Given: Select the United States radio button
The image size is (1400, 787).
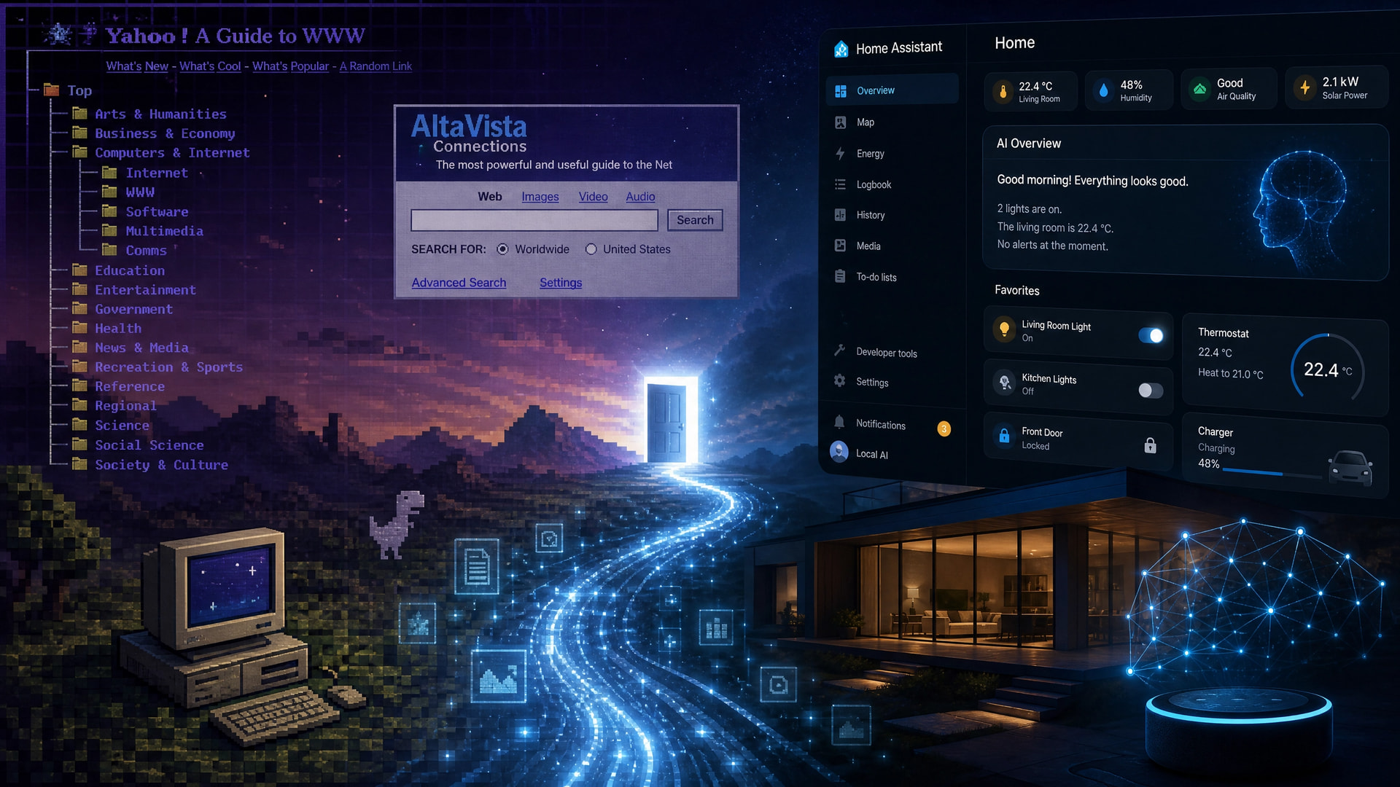Looking at the screenshot, I should pos(591,249).
